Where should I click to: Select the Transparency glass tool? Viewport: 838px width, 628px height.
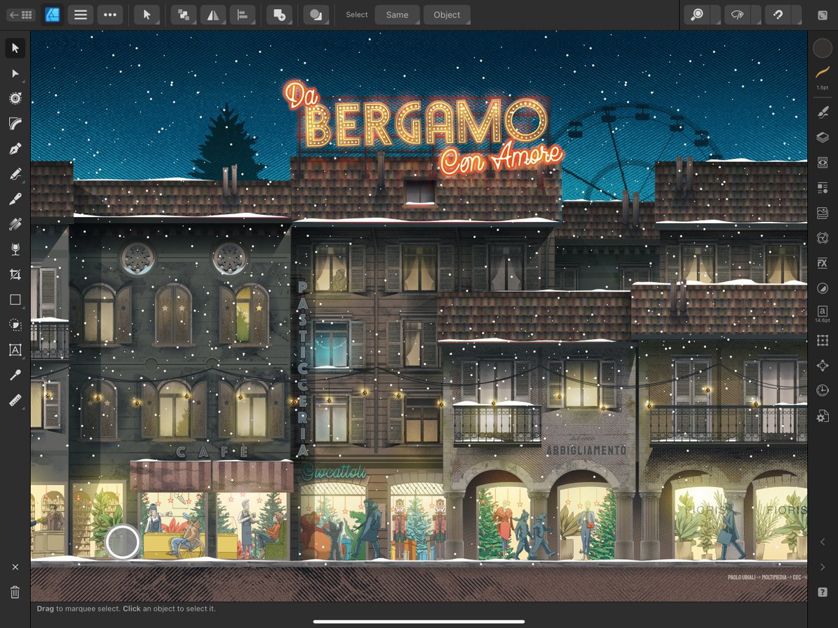click(x=15, y=250)
